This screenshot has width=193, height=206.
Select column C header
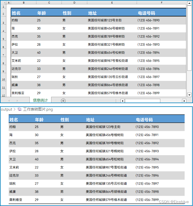tap(49, 3)
